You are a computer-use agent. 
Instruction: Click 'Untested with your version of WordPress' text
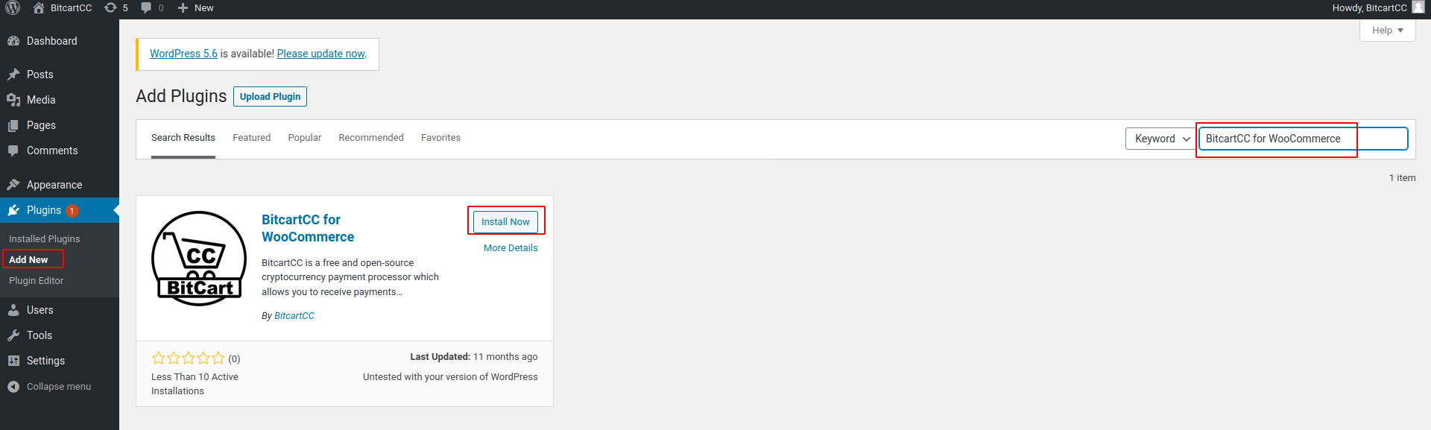point(450,377)
